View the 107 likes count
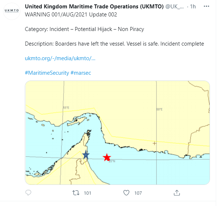Screen dimensions: 218x206 (x=138, y=193)
